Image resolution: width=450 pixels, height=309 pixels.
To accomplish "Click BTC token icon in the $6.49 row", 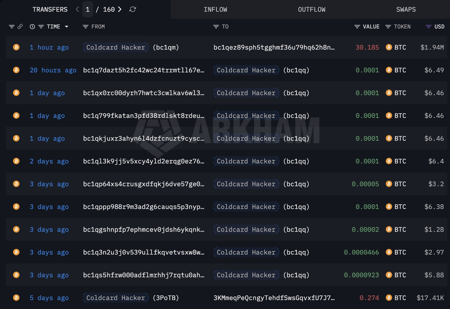I will (389, 70).
